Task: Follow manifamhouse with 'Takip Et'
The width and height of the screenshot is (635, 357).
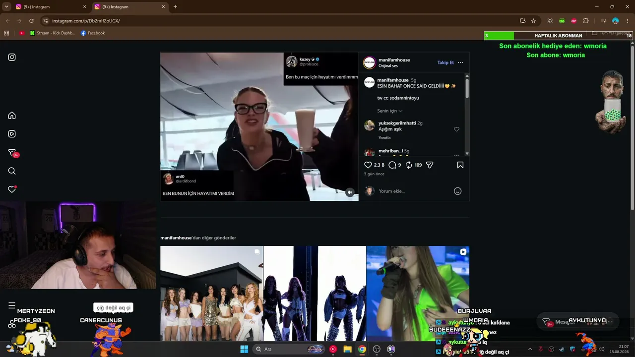Action: 445,62
